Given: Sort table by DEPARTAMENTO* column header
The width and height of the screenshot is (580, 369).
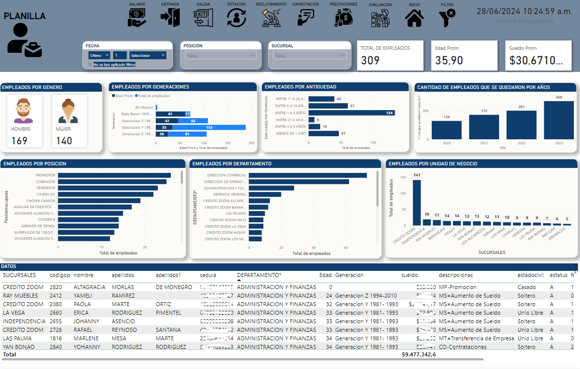Looking at the screenshot, I should [259, 275].
